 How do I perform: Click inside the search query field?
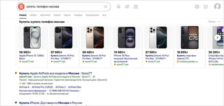coord(64,7)
